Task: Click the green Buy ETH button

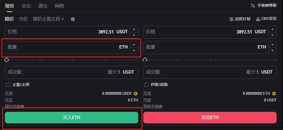Action: click(72, 118)
